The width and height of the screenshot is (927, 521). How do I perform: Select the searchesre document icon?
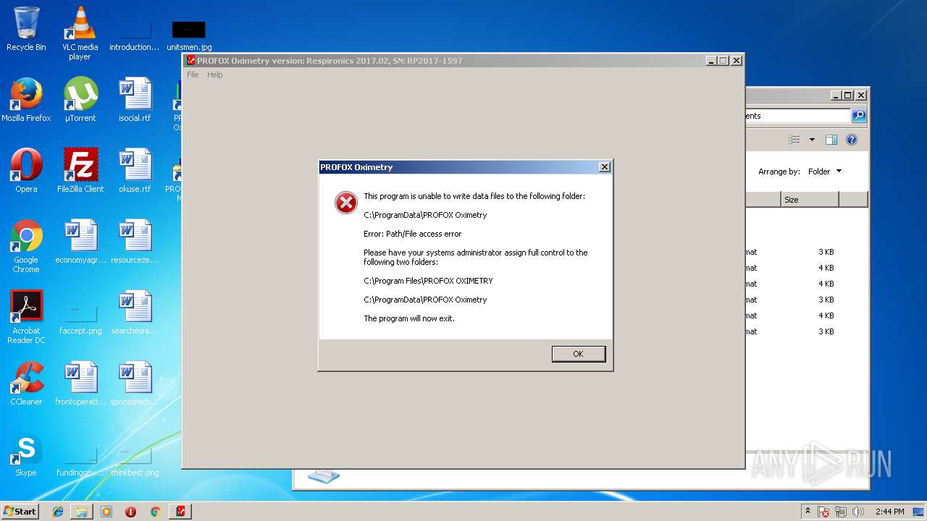click(135, 313)
